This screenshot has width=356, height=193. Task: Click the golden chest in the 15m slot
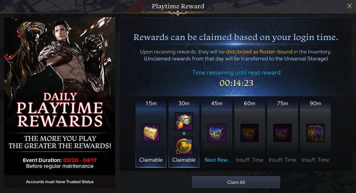(151, 133)
